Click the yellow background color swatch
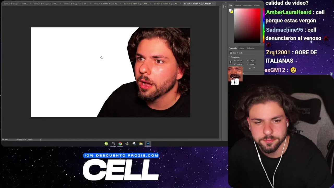Image resolution: width=334 pixels, height=188 pixels. (232, 12)
